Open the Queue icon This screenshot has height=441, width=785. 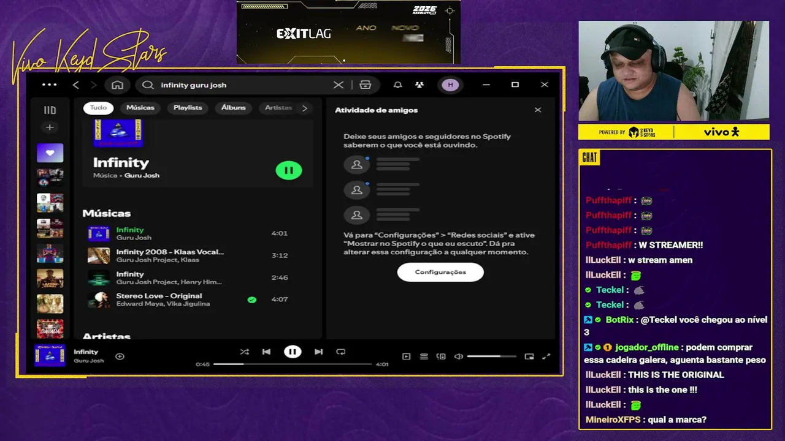[424, 356]
